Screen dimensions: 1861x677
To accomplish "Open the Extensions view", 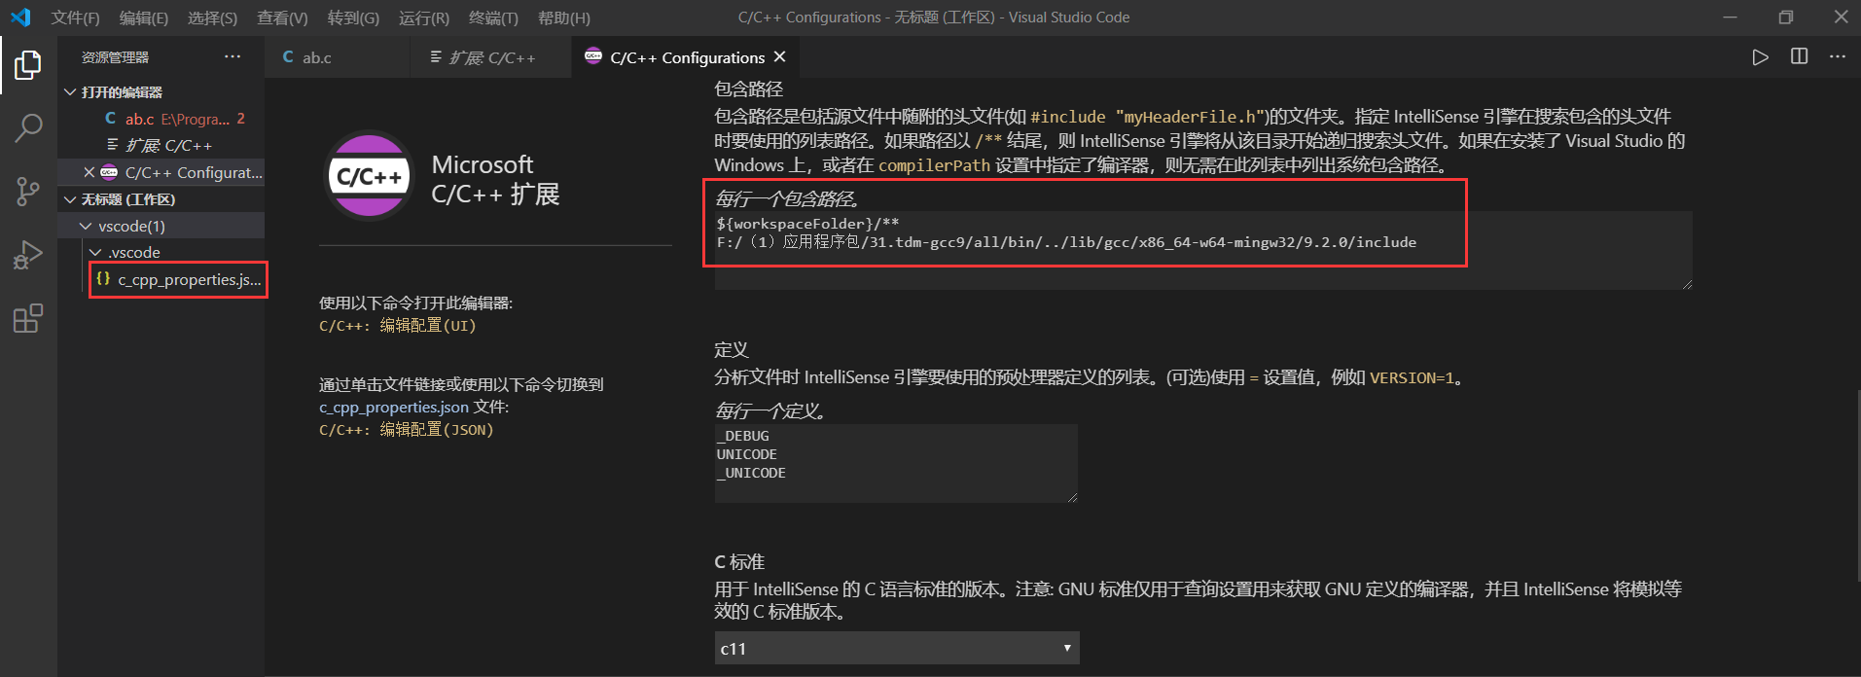I will pyautogui.click(x=28, y=318).
